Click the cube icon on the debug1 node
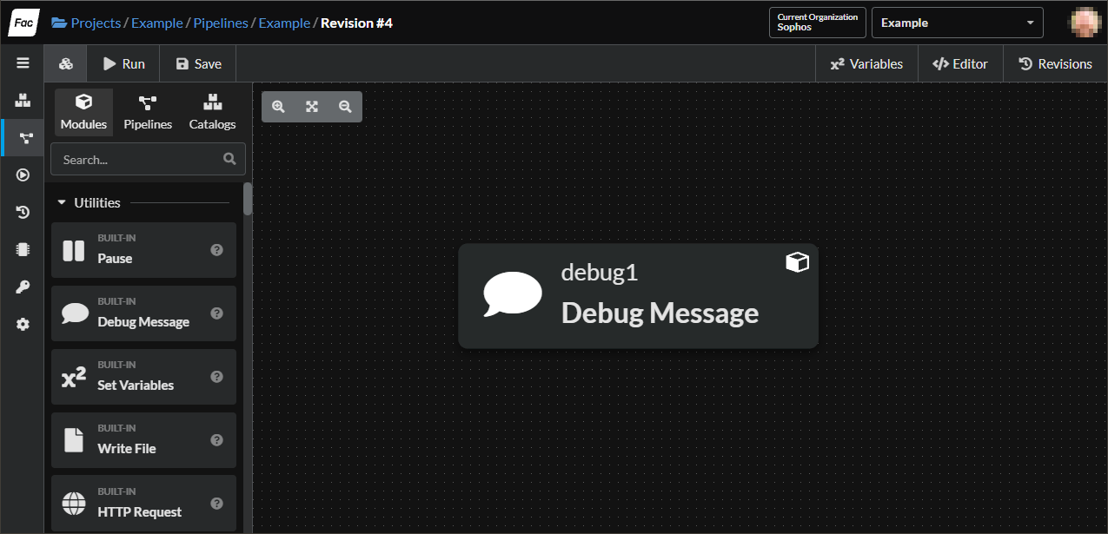Image resolution: width=1108 pixels, height=534 pixels. point(796,262)
